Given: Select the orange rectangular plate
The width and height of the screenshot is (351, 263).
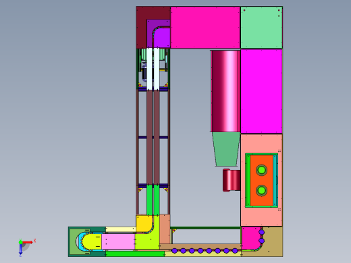Looking at the screenshot, I should [261, 180].
